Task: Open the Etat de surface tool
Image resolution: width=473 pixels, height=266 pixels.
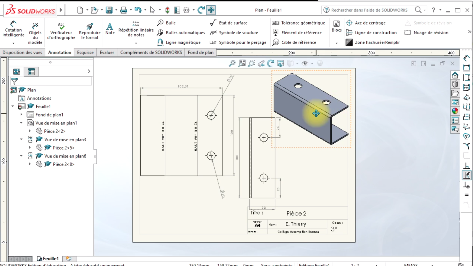Action: pos(229,23)
